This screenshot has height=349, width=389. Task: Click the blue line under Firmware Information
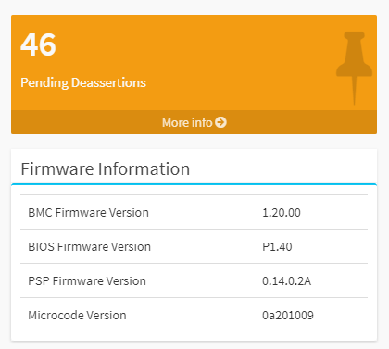pyautogui.click(x=194, y=184)
